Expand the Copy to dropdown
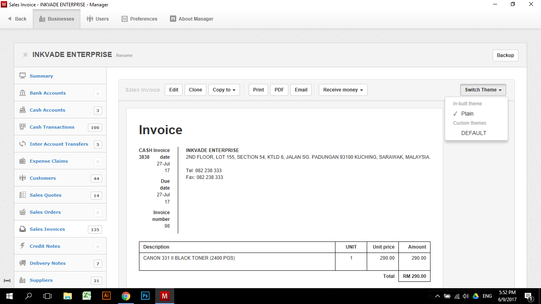541x304 pixels. (224, 90)
